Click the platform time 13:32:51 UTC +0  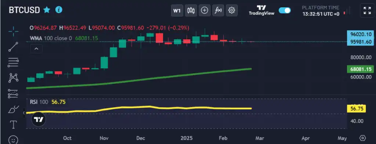pos(321,14)
